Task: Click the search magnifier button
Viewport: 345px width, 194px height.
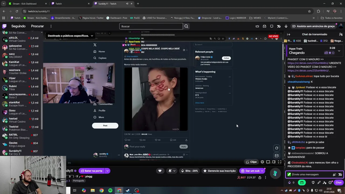Action: click(186, 26)
